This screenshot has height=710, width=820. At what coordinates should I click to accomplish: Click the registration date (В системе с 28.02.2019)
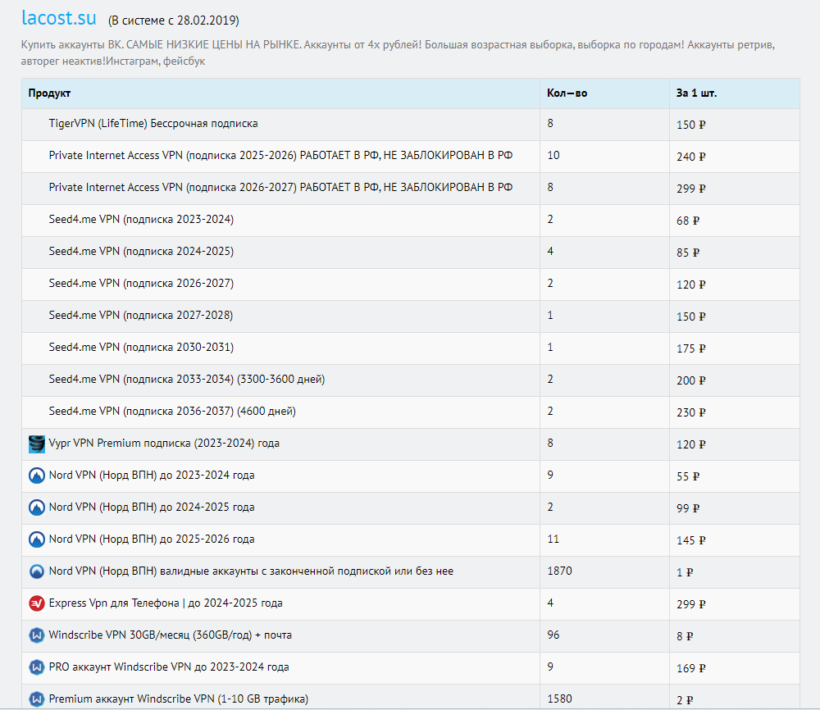pos(174,20)
